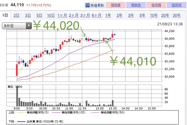Click the 現物売 button

(x=136, y=5)
